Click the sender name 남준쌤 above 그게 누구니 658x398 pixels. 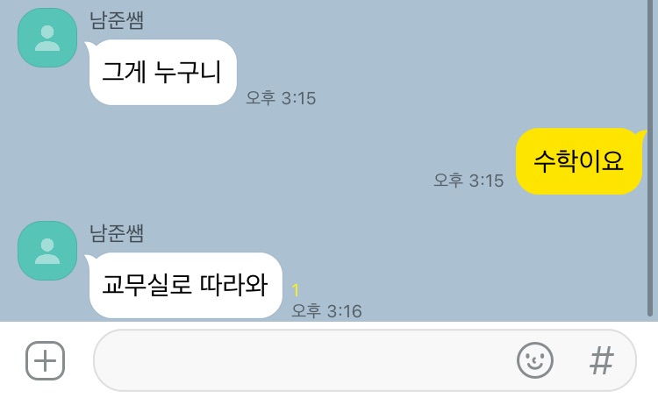click(x=117, y=20)
